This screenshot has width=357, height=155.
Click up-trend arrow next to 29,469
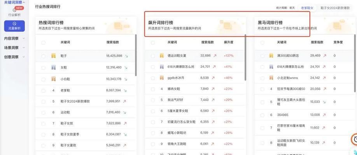click(325, 55)
